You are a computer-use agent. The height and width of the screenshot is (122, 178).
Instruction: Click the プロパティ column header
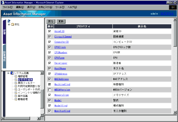click(83, 26)
